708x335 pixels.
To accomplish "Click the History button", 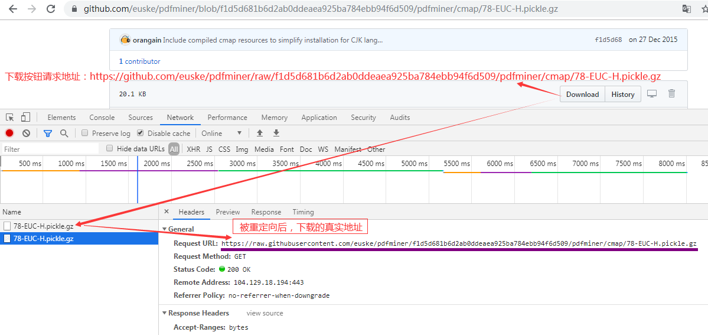I will point(622,94).
